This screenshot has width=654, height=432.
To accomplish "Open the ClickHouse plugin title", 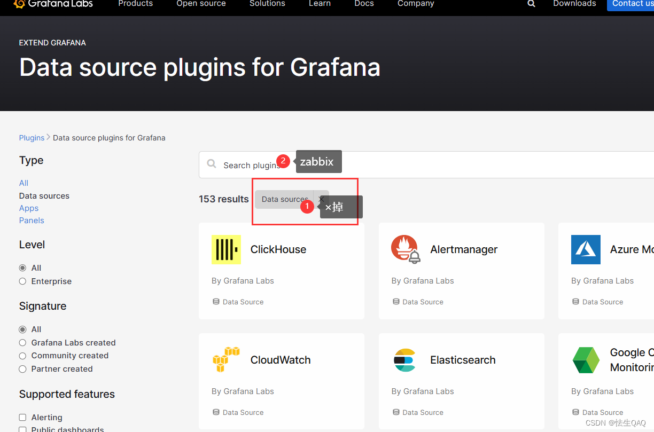I will pos(278,249).
